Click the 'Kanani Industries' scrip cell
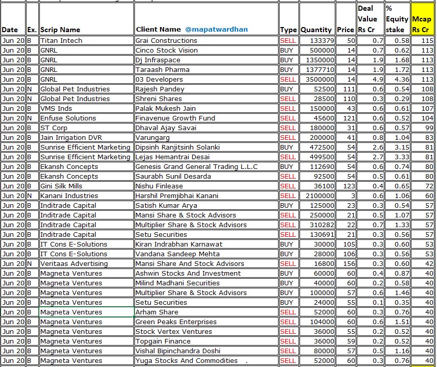This screenshot has height=367, width=437. pos(86,196)
